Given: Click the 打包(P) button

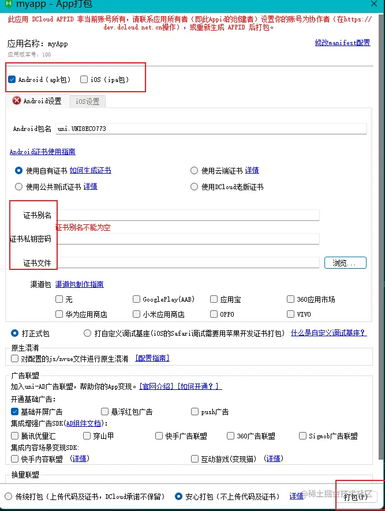Looking at the screenshot, I should [356, 497].
